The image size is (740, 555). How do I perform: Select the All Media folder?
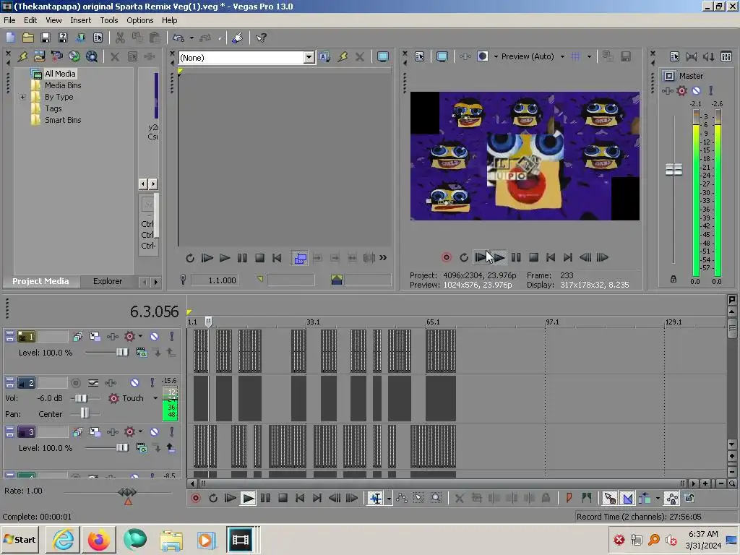click(x=60, y=74)
